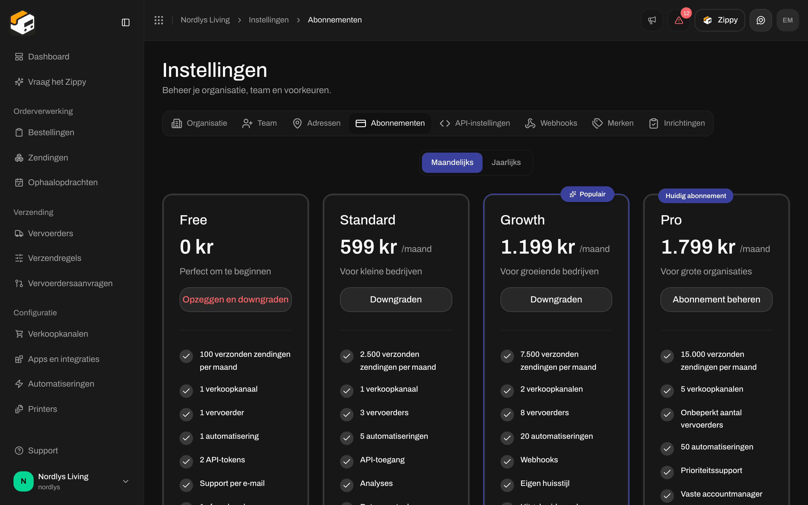The width and height of the screenshot is (808, 505).
Task: Click Opzeggen en downgraden on Free plan
Action: tap(235, 300)
